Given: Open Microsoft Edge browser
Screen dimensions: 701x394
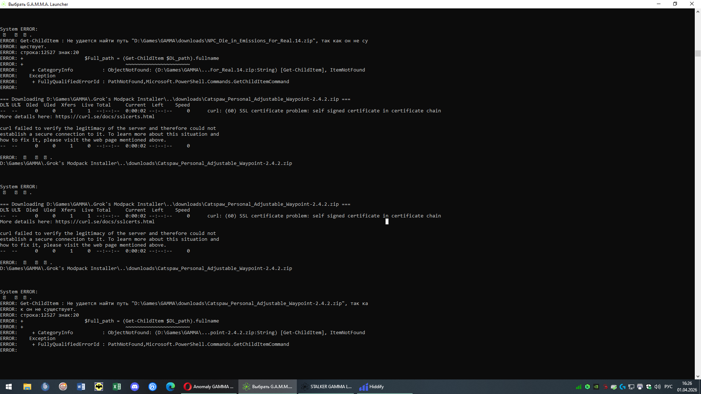Looking at the screenshot, I should coord(171,387).
